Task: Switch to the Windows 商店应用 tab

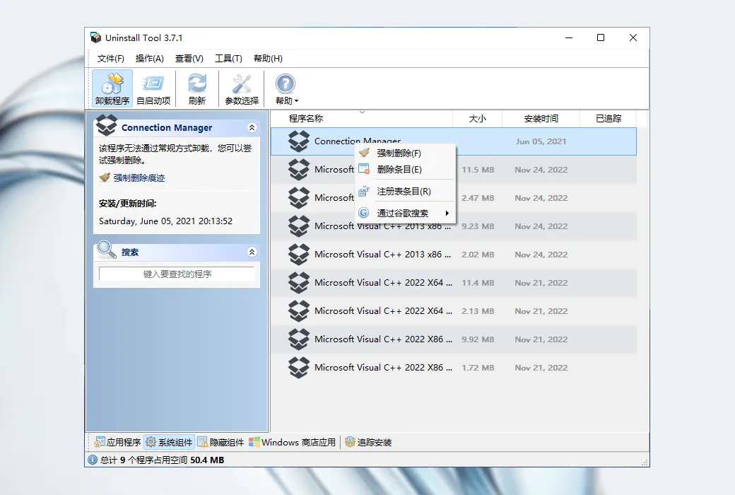Action: pyautogui.click(x=292, y=442)
